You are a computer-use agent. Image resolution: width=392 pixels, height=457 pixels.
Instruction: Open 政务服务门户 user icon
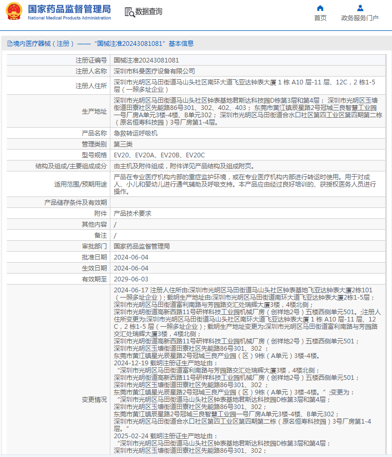(360, 8)
